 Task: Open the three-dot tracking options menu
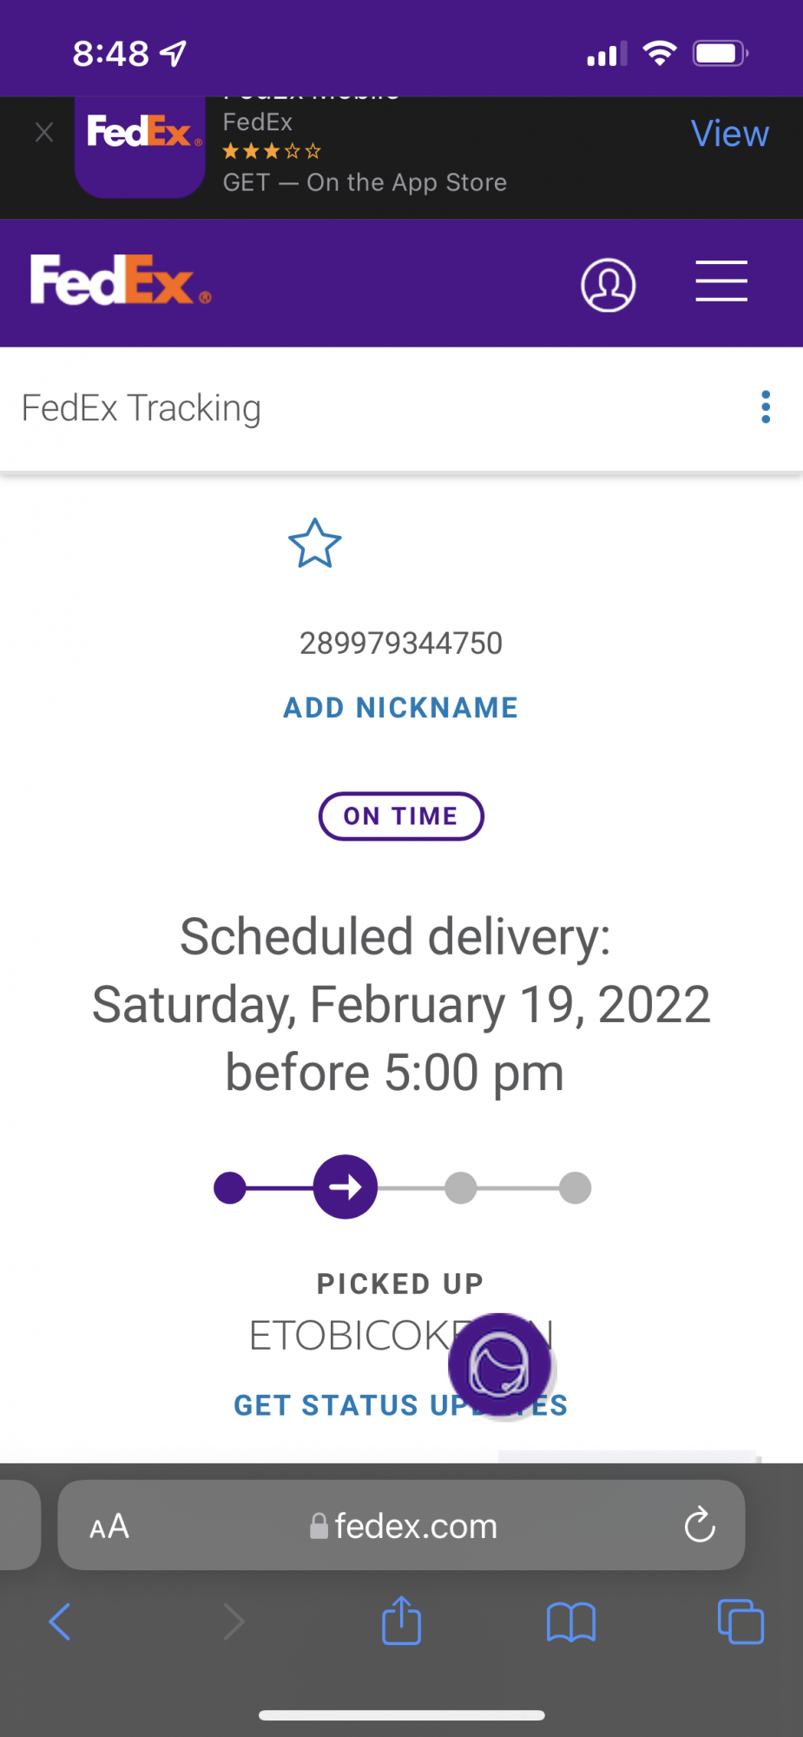click(765, 406)
